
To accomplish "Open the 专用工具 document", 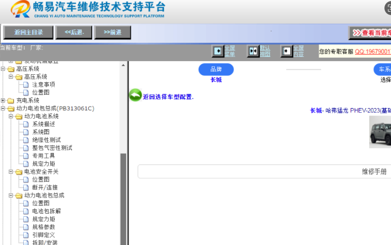I will [44, 156].
